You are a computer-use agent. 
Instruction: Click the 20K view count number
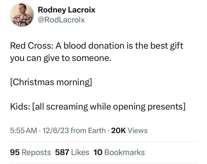[x=118, y=130]
